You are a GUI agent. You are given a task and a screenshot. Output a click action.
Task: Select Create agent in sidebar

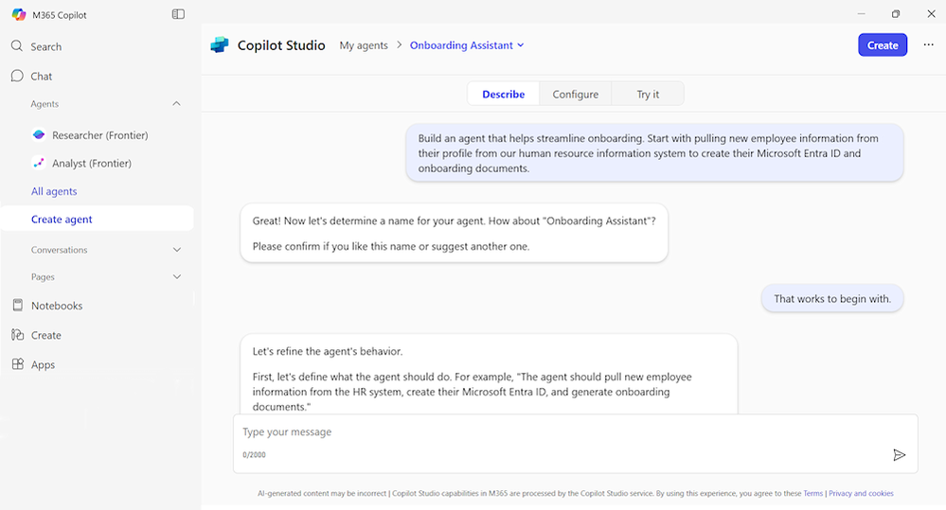click(x=97, y=219)
